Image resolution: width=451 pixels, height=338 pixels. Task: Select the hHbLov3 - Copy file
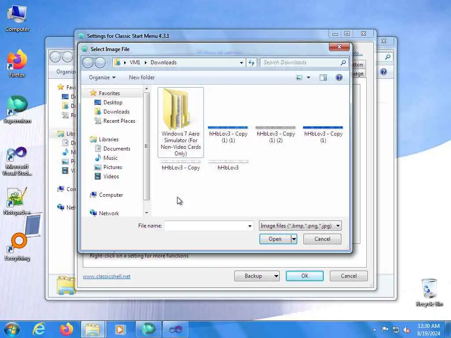click(x=181, y=166)
